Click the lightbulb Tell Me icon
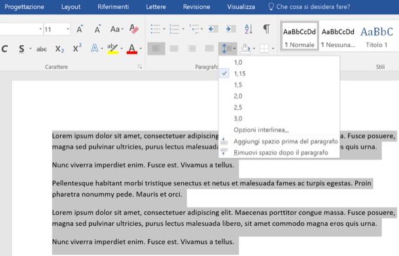 tap(271, 7)
